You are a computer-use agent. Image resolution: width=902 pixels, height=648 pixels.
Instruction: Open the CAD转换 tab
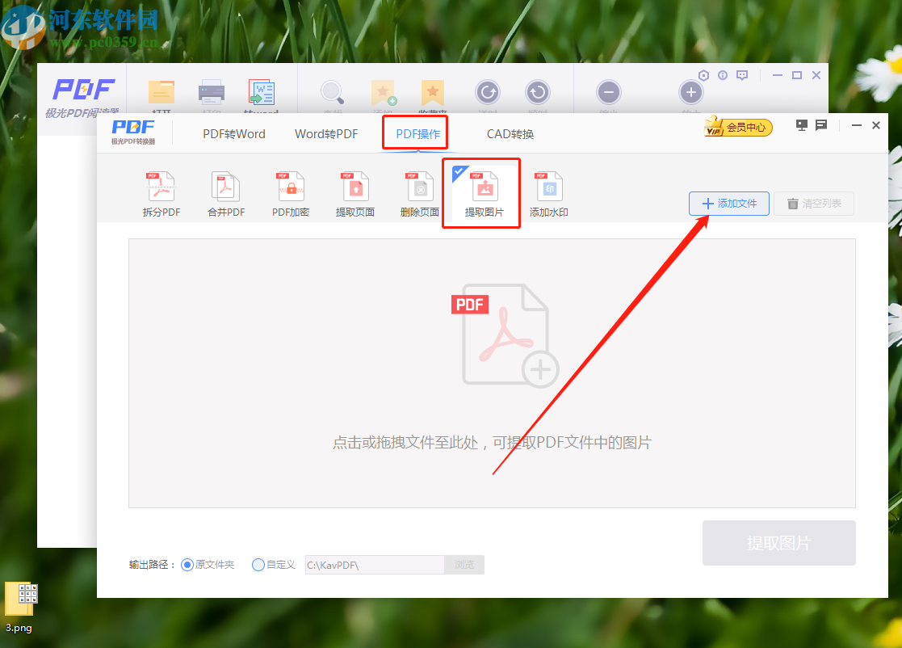click(x=510, y=133)
